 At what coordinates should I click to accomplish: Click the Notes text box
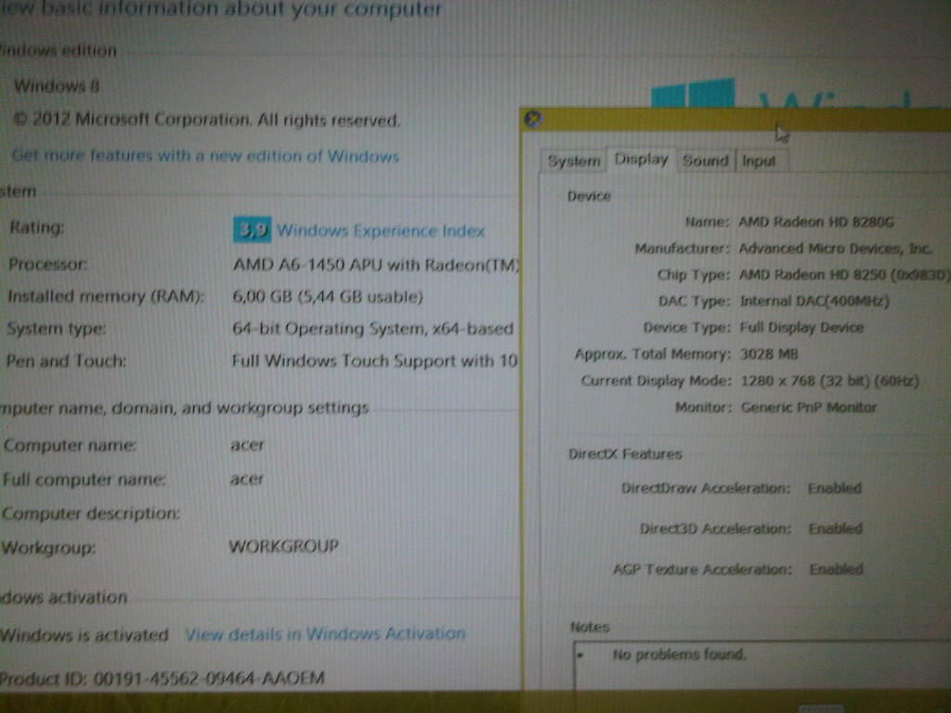[x=762, y=666]
